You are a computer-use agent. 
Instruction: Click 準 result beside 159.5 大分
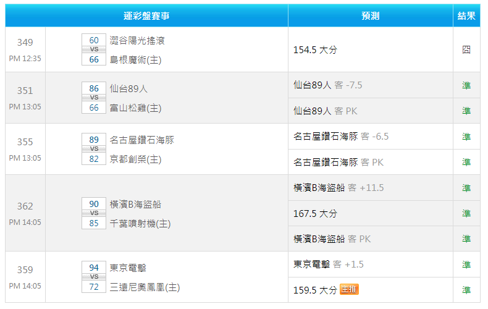(x=466, y=290)
